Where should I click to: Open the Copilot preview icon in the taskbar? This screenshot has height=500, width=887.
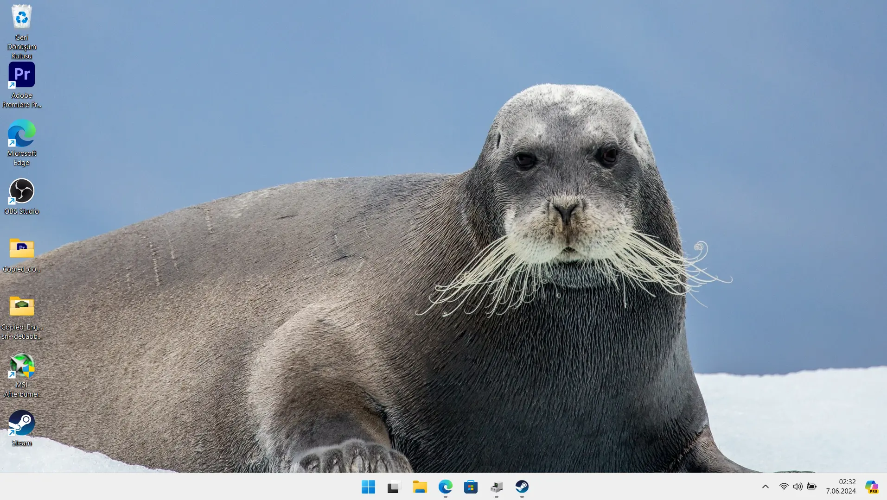click(872, 487)
